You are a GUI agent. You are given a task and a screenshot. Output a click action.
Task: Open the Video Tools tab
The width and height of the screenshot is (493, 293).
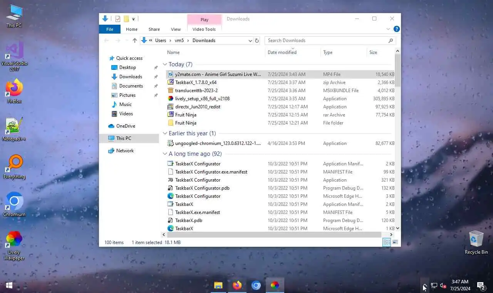tap(204, 29)
